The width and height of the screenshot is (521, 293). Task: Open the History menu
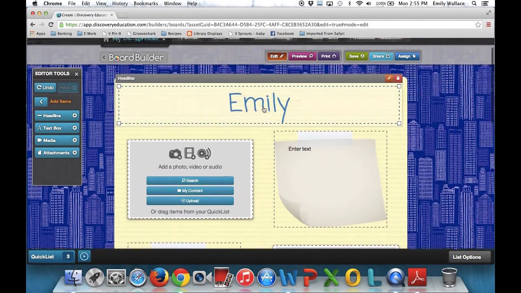point(120,4)
